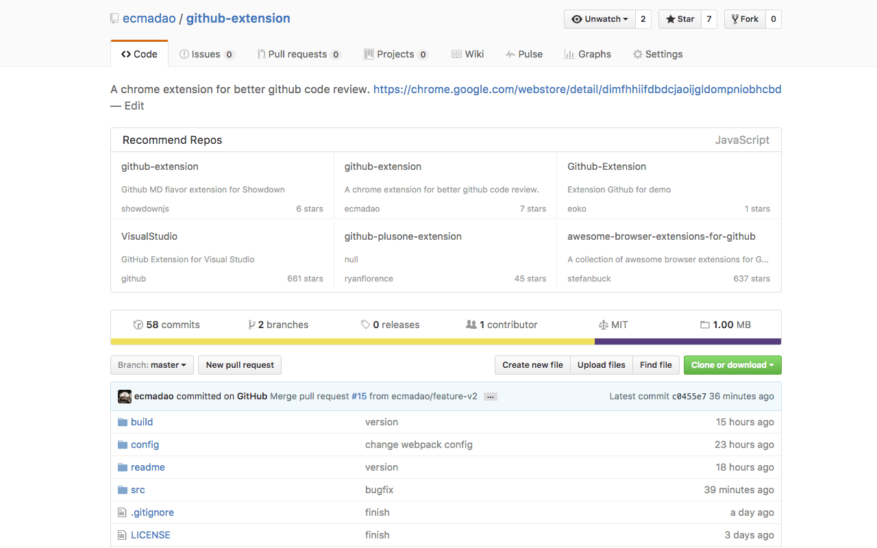Open commit hash c0455e7
Screen dimensions: 877x548
pyautogui.click(x=689, y=397)
